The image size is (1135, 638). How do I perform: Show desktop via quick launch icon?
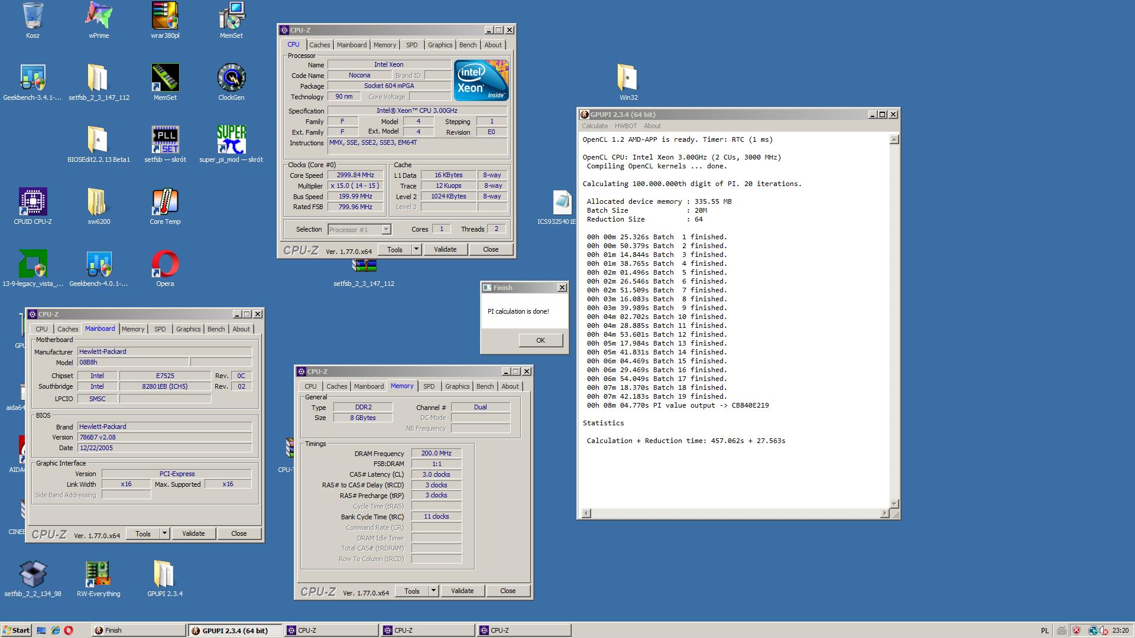tap(41, 630)
